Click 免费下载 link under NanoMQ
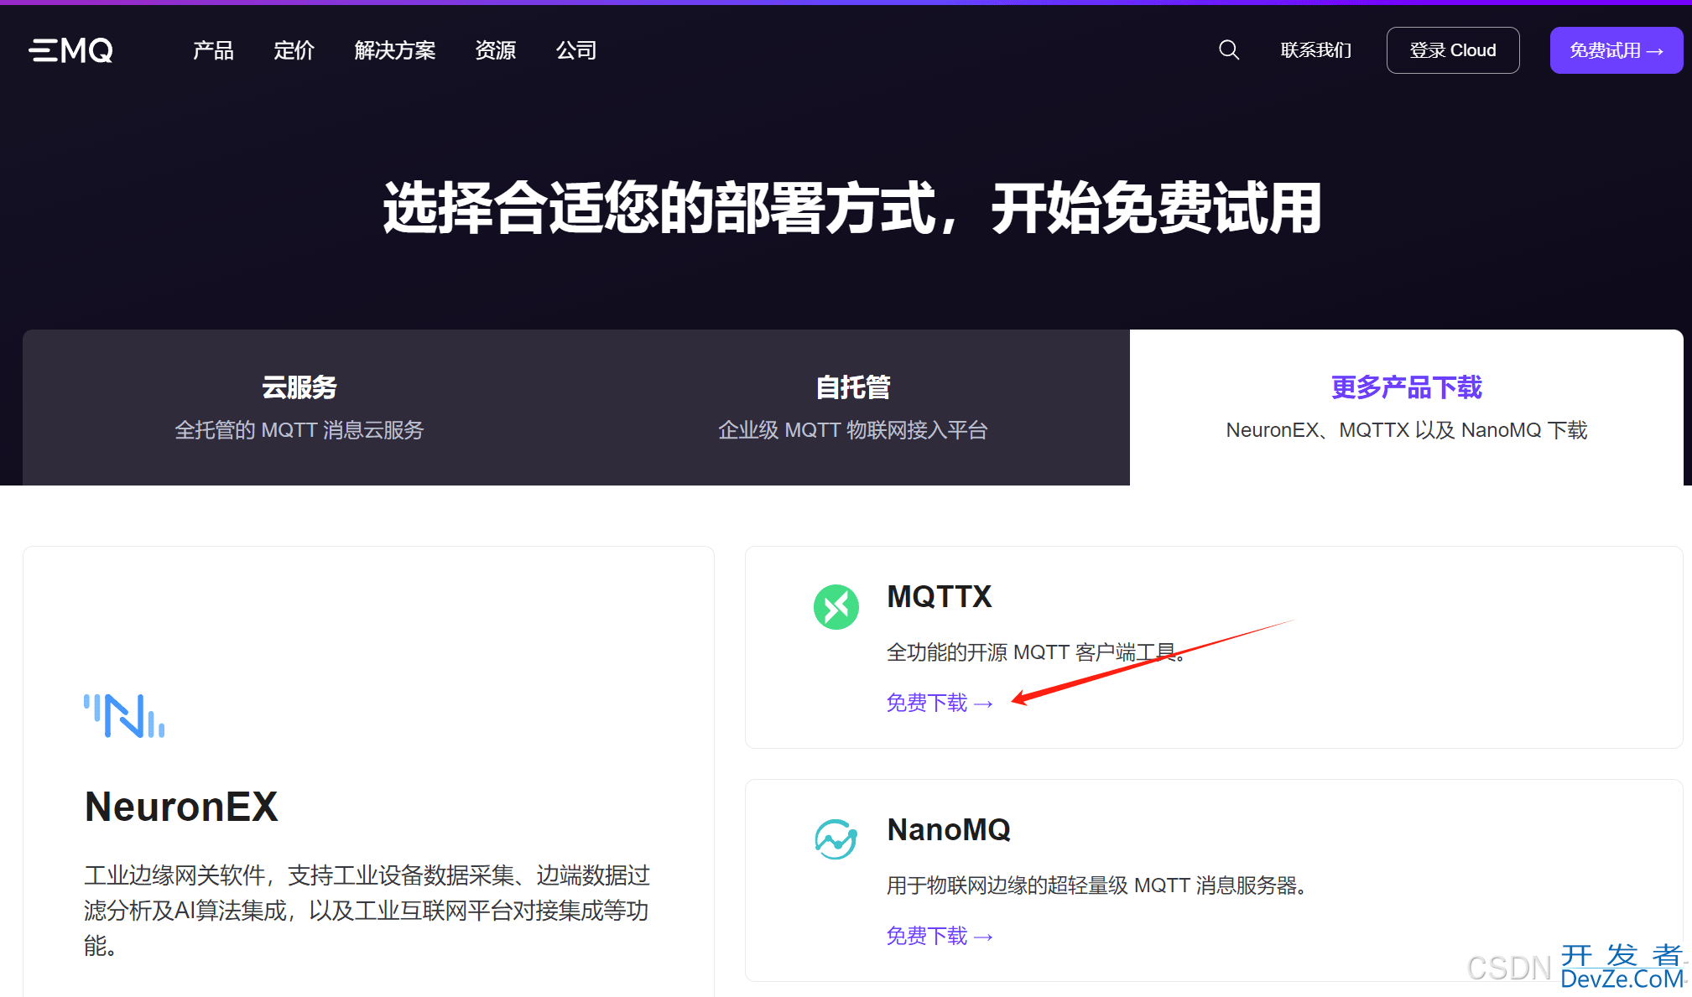Image resolution: width=1692 pixels, height=997 pixels. [x=940, y=936]
